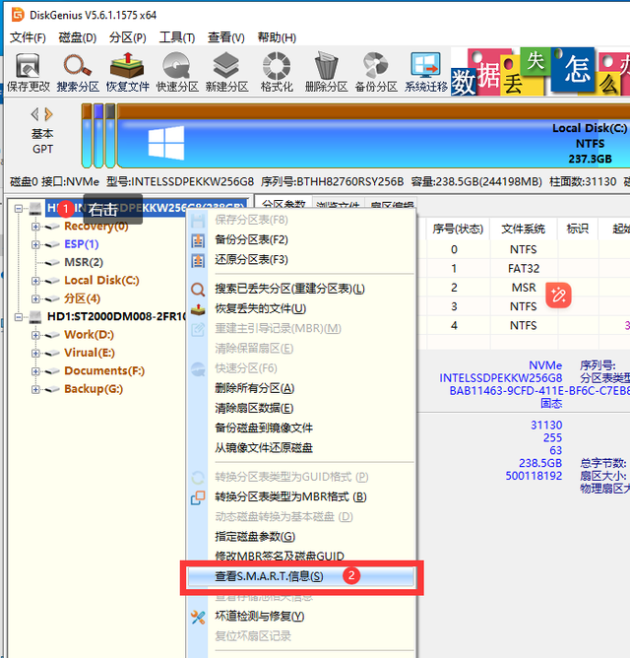Expand the Documents(F:) tree node

(x=35, y=371)
